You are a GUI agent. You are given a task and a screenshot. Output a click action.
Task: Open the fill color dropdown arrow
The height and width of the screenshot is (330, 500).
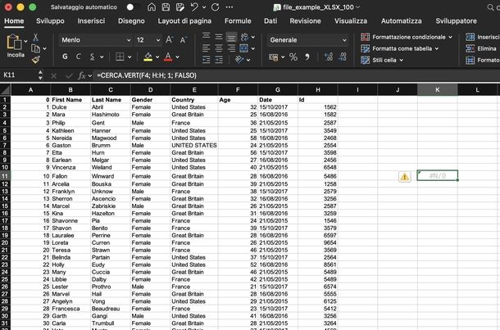click(x=157, y=57)
